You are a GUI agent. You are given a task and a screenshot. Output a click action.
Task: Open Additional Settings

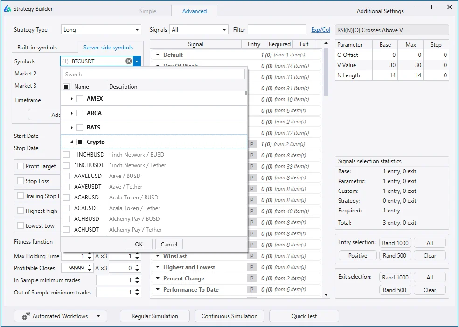pos(380,11)
